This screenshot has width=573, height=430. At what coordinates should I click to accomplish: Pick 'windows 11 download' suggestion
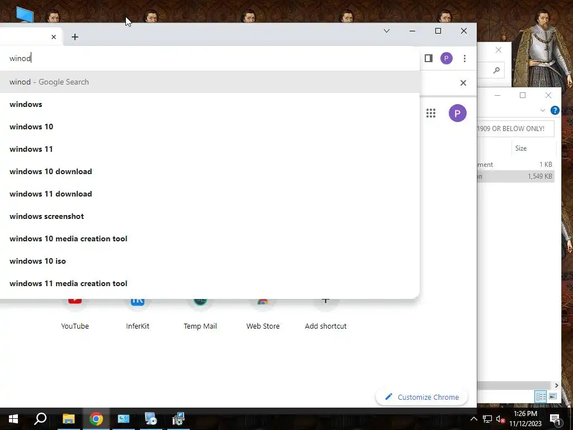(x=210, y=194)
